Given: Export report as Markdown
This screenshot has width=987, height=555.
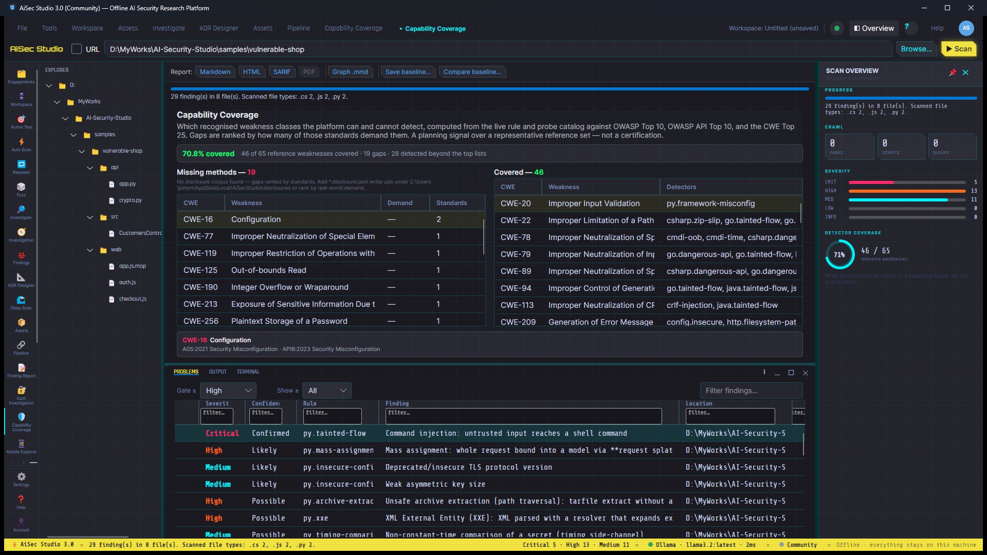Looking at the screenshot, I should pos(215,72).
